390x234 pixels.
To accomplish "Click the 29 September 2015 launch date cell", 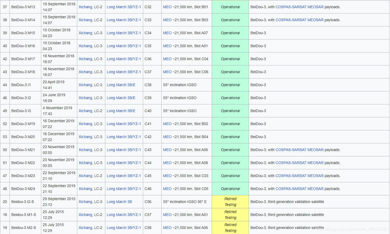I will tap(59, 202).
